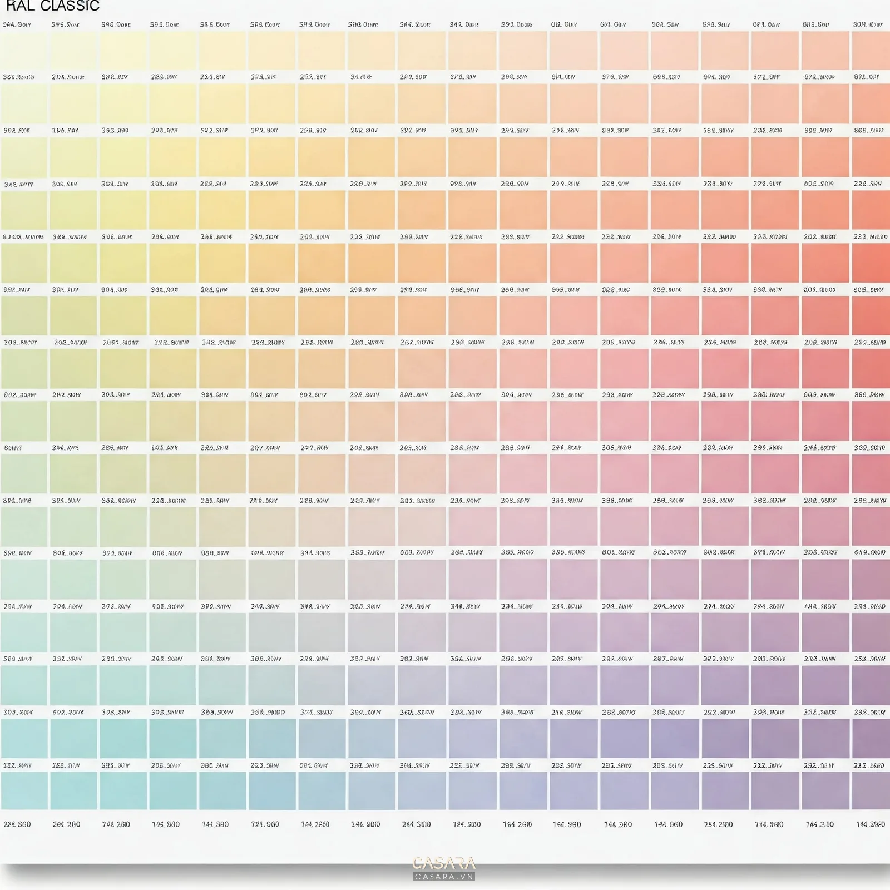
Task: Select the swatch above bottom label 744 260
Action: (x=123, y=790)
